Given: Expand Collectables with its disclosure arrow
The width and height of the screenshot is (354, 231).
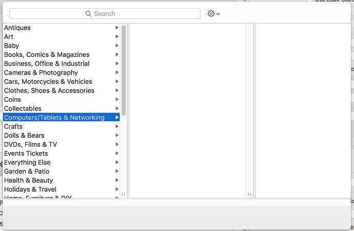Looking at the screenshot, I should pyautogui.click(x=117, y=108).
